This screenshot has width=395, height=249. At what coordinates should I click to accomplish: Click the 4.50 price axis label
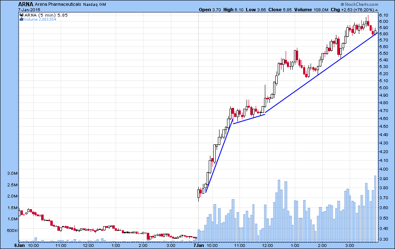pyautogui.click(x=384, y=126)
